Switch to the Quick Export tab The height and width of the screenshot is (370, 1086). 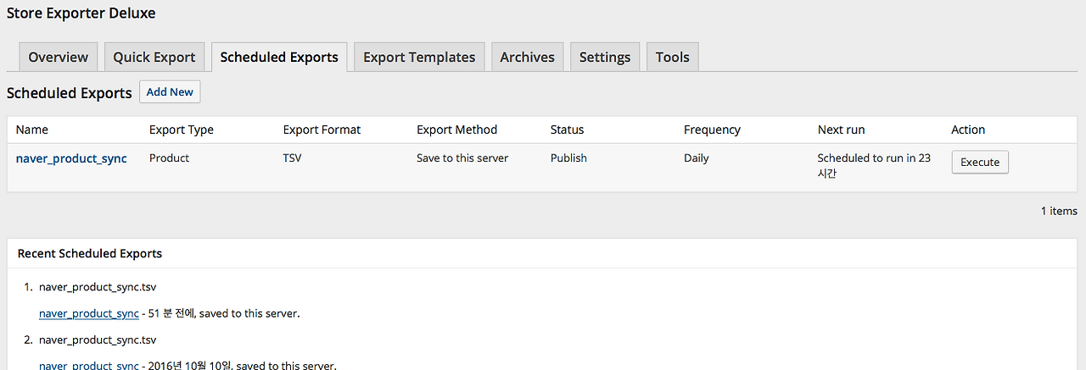coord(154,58)
